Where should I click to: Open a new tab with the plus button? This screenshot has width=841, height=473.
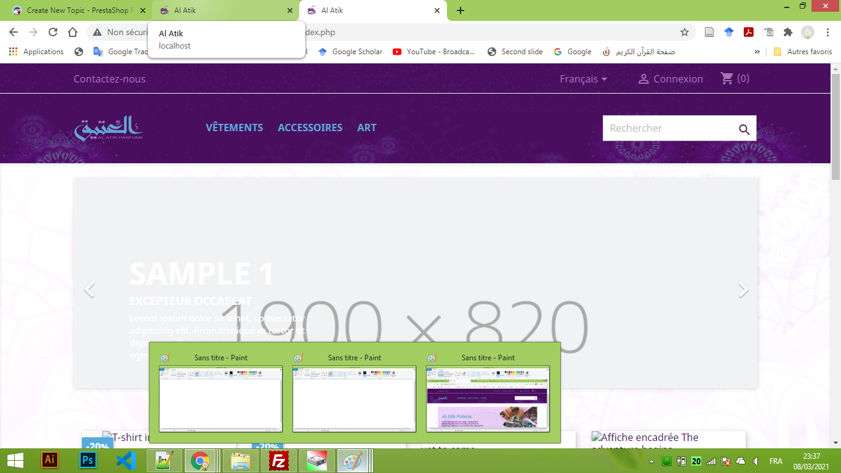(x=461, y=10)
